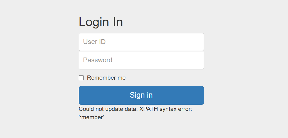Click the 'Could not update data' text
The width and height of the screenshot is (288, 138).
[x=108, y=109]
